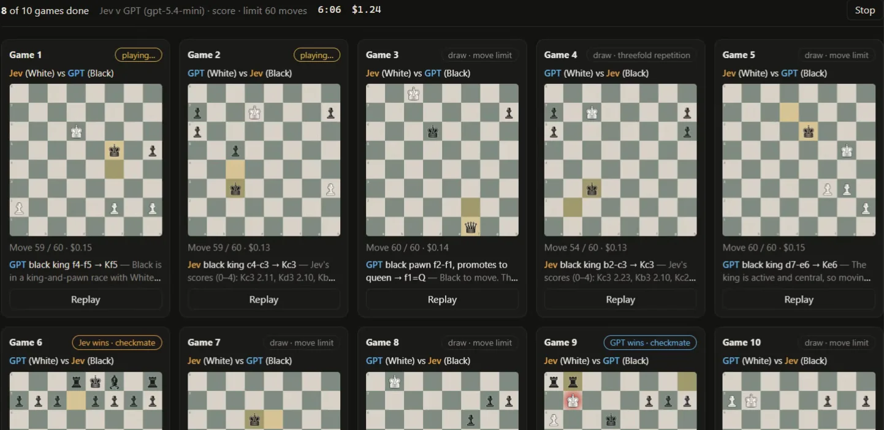Click the Game 9 title

coord(561,343)
